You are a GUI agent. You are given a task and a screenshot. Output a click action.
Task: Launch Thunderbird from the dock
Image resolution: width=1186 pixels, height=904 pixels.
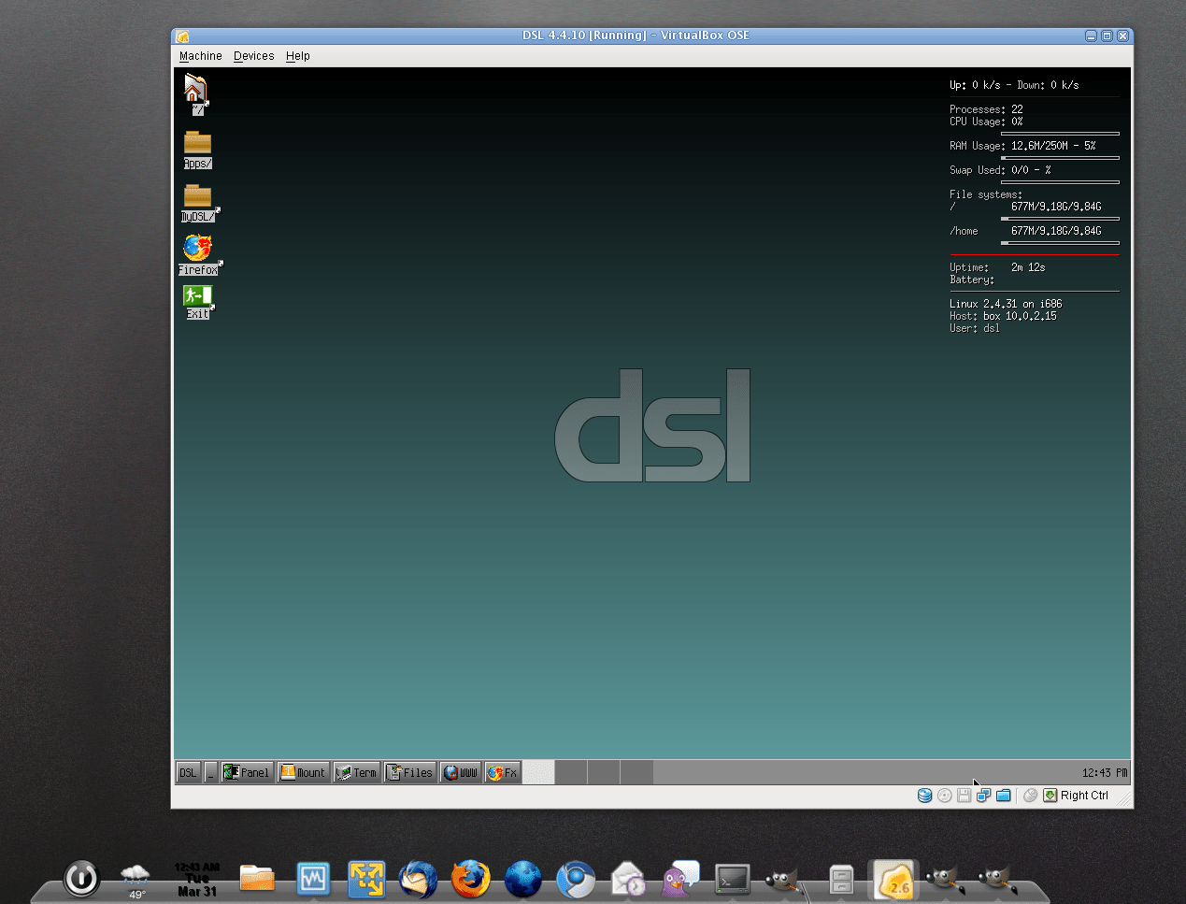pos(418,880)
